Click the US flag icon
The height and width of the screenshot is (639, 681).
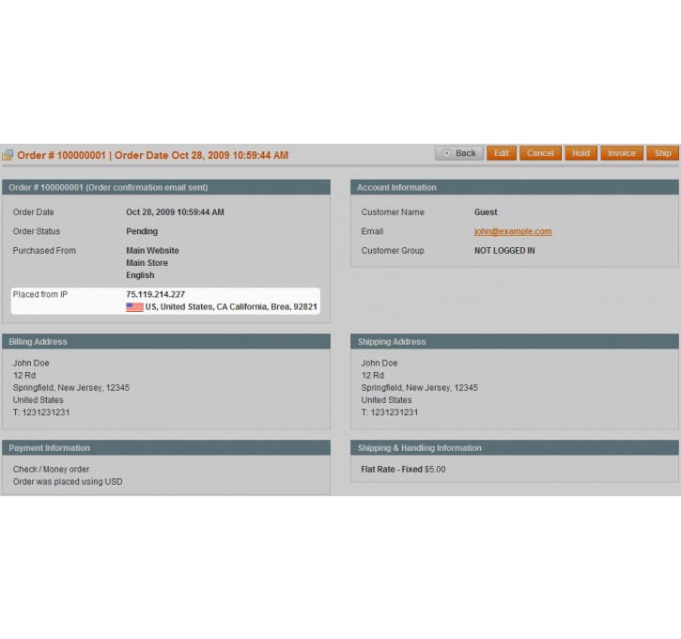click(134, 307)
